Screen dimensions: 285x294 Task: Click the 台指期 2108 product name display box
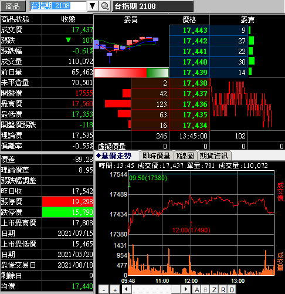click(152, 6)
